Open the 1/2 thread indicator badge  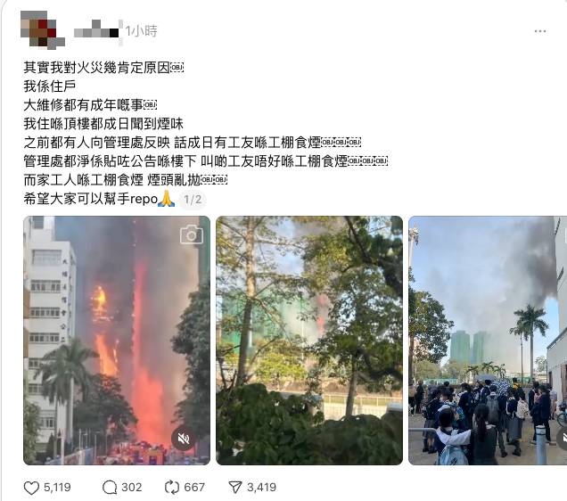pos(193,199)
